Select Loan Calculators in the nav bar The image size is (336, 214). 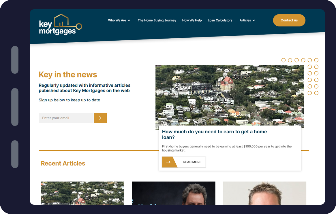(220, 20)
